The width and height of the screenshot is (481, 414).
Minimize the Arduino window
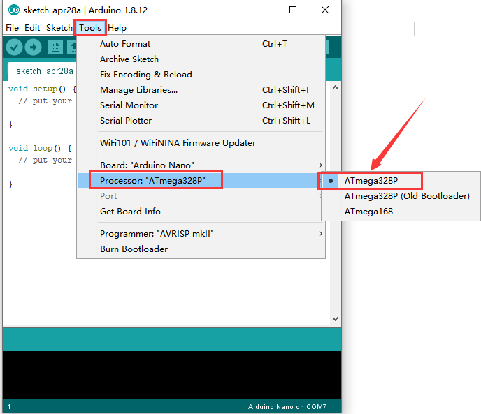click(261, 10)
